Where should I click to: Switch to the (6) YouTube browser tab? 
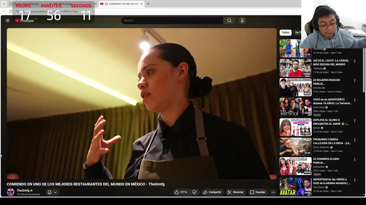click(x=75, y=4)
